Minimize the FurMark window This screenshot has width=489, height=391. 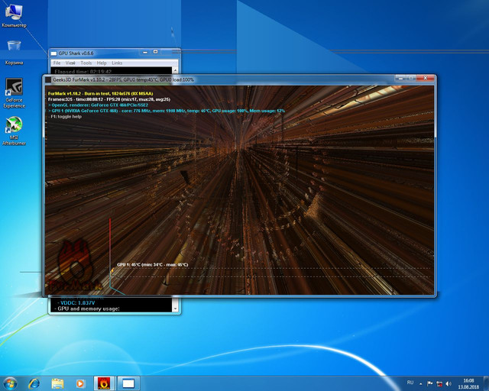pyautogui.click(x=400, y=78)
